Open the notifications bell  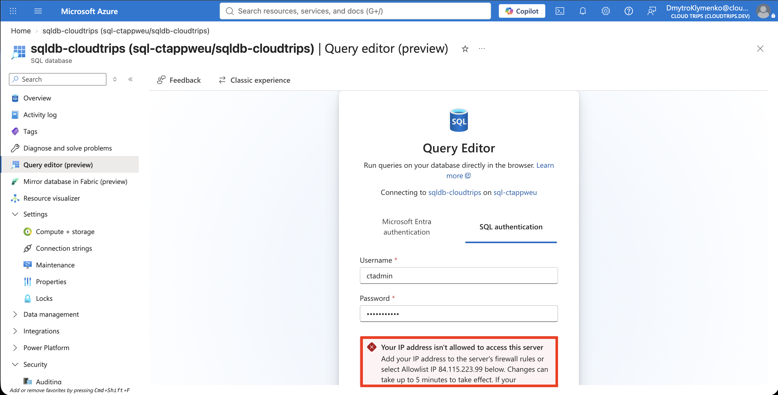click(x=583, y=11)
